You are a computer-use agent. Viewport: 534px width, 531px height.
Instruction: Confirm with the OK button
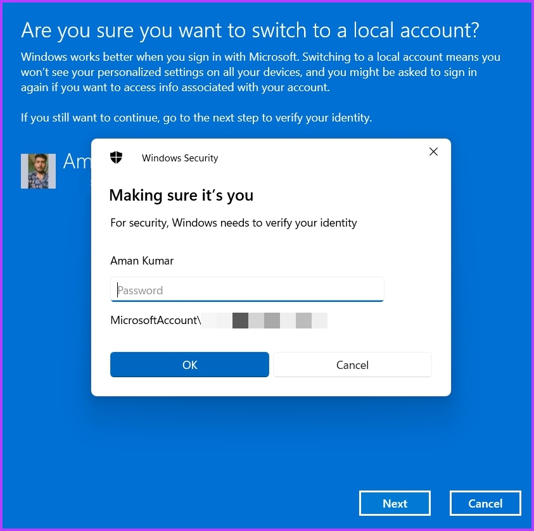(189, 365)
